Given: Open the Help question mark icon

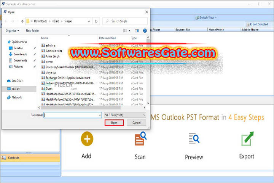Looking at the screenshot, I should [x=145, y=30].
